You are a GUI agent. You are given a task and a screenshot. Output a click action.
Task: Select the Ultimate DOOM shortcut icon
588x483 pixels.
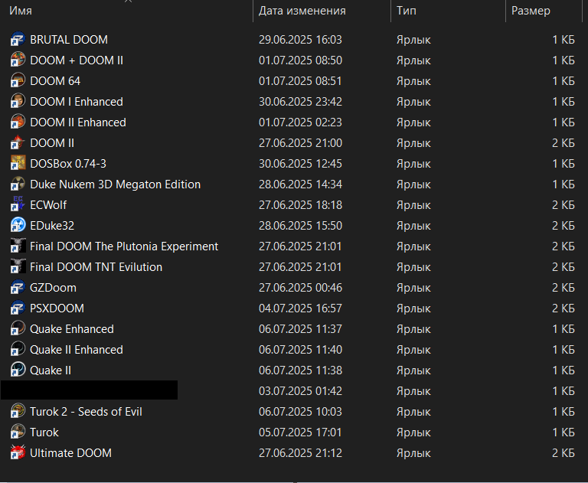point(18,452)
